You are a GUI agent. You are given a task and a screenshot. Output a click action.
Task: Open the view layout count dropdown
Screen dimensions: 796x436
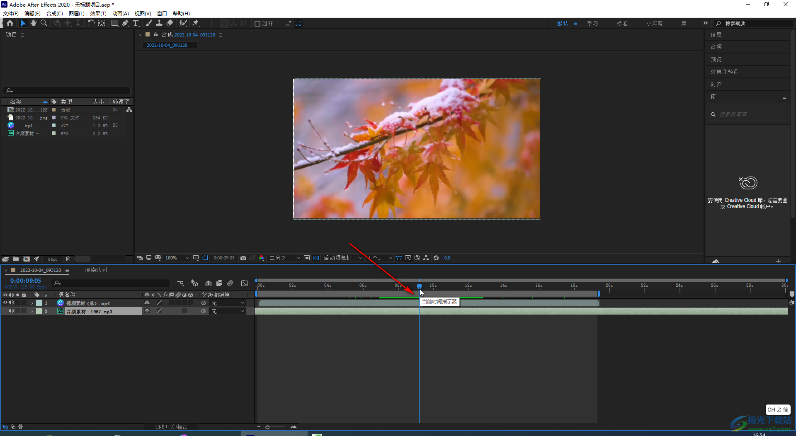tap(380, 258)
